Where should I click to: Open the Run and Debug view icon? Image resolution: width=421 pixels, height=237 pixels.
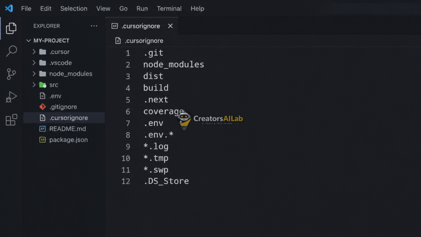[x=11, y=97]
